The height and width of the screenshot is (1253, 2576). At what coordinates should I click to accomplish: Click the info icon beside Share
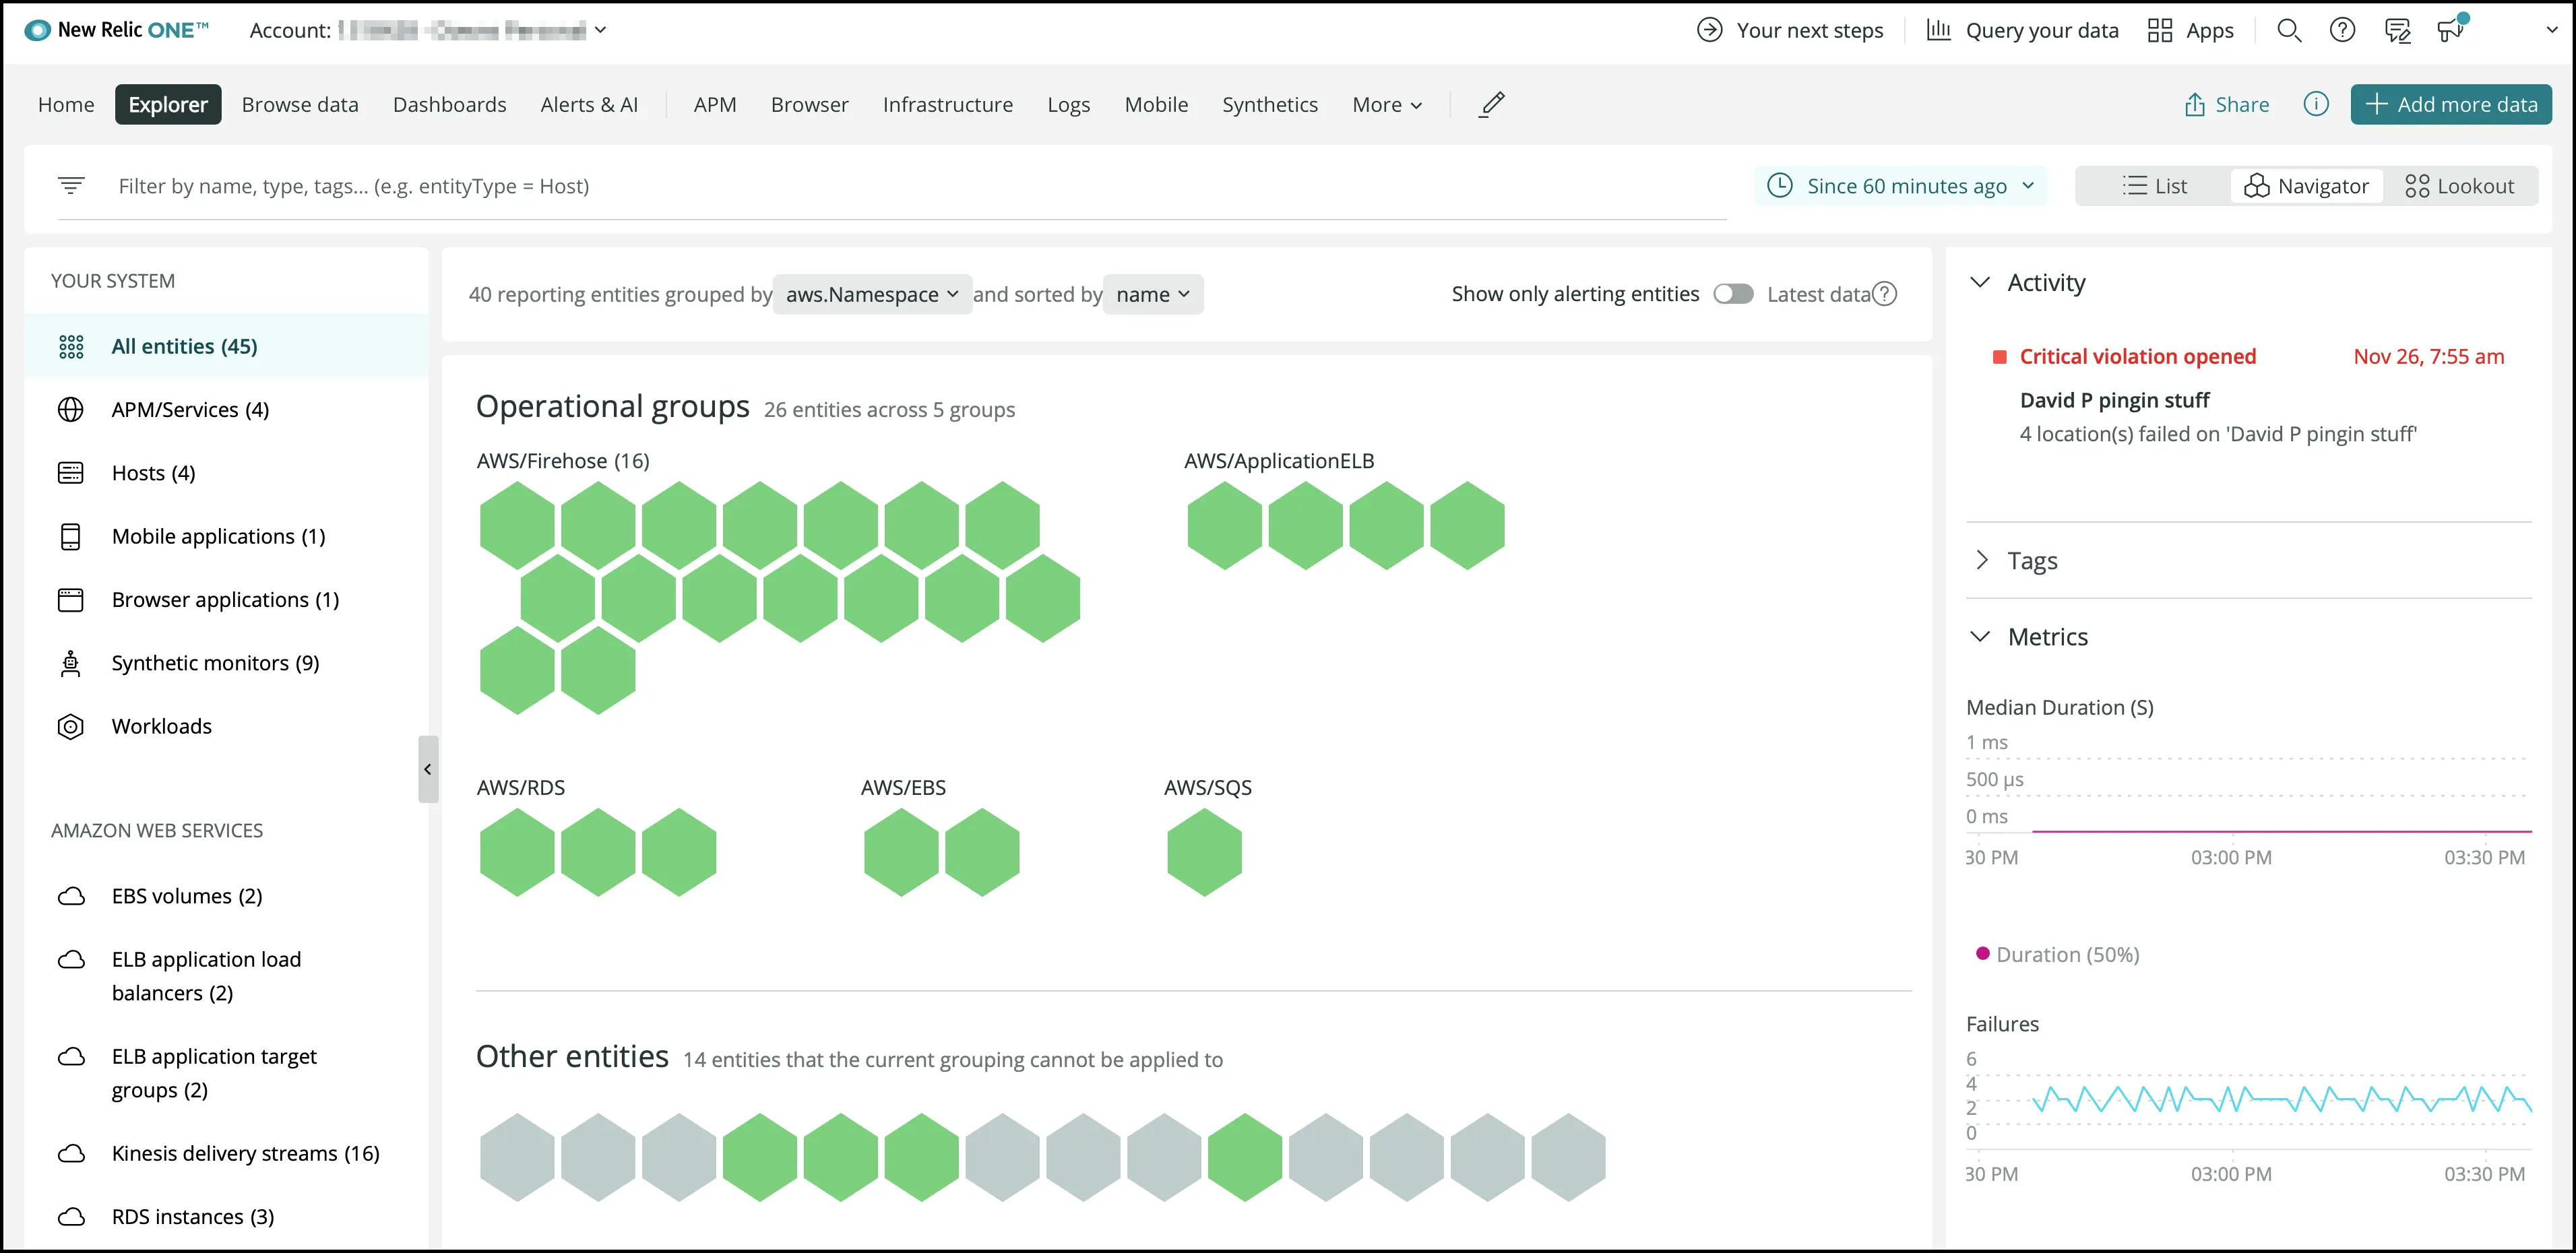click(x=2316, y=104)
